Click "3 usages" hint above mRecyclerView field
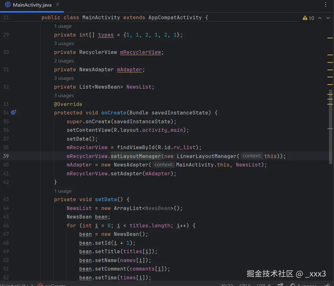 [x=64, y=44]
